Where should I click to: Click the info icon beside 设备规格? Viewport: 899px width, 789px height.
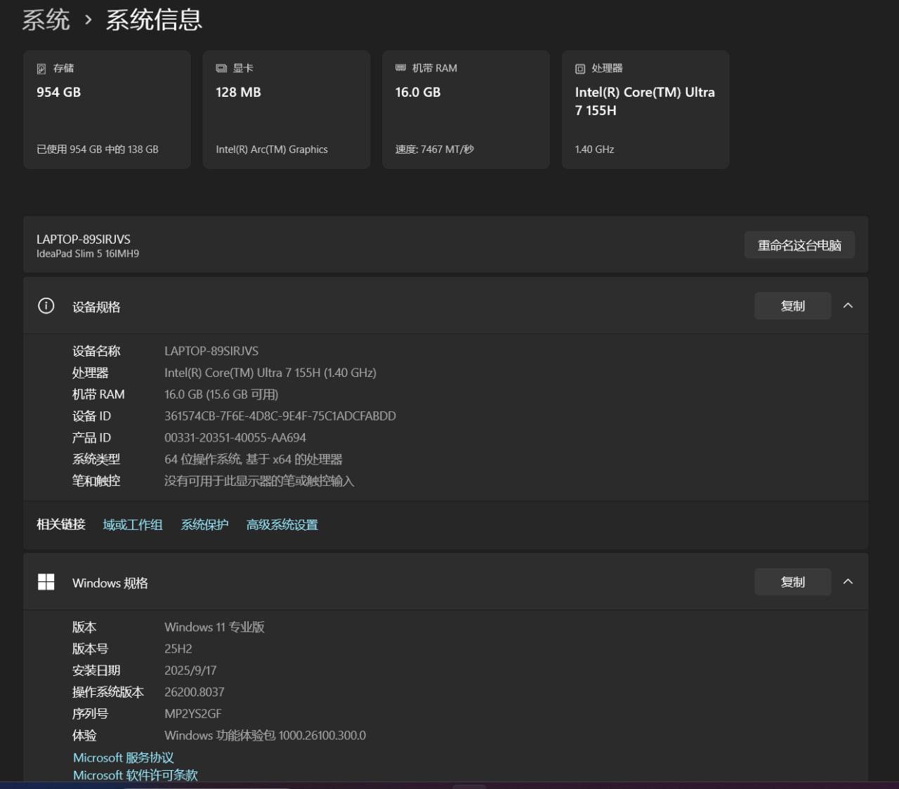(46, 306)
